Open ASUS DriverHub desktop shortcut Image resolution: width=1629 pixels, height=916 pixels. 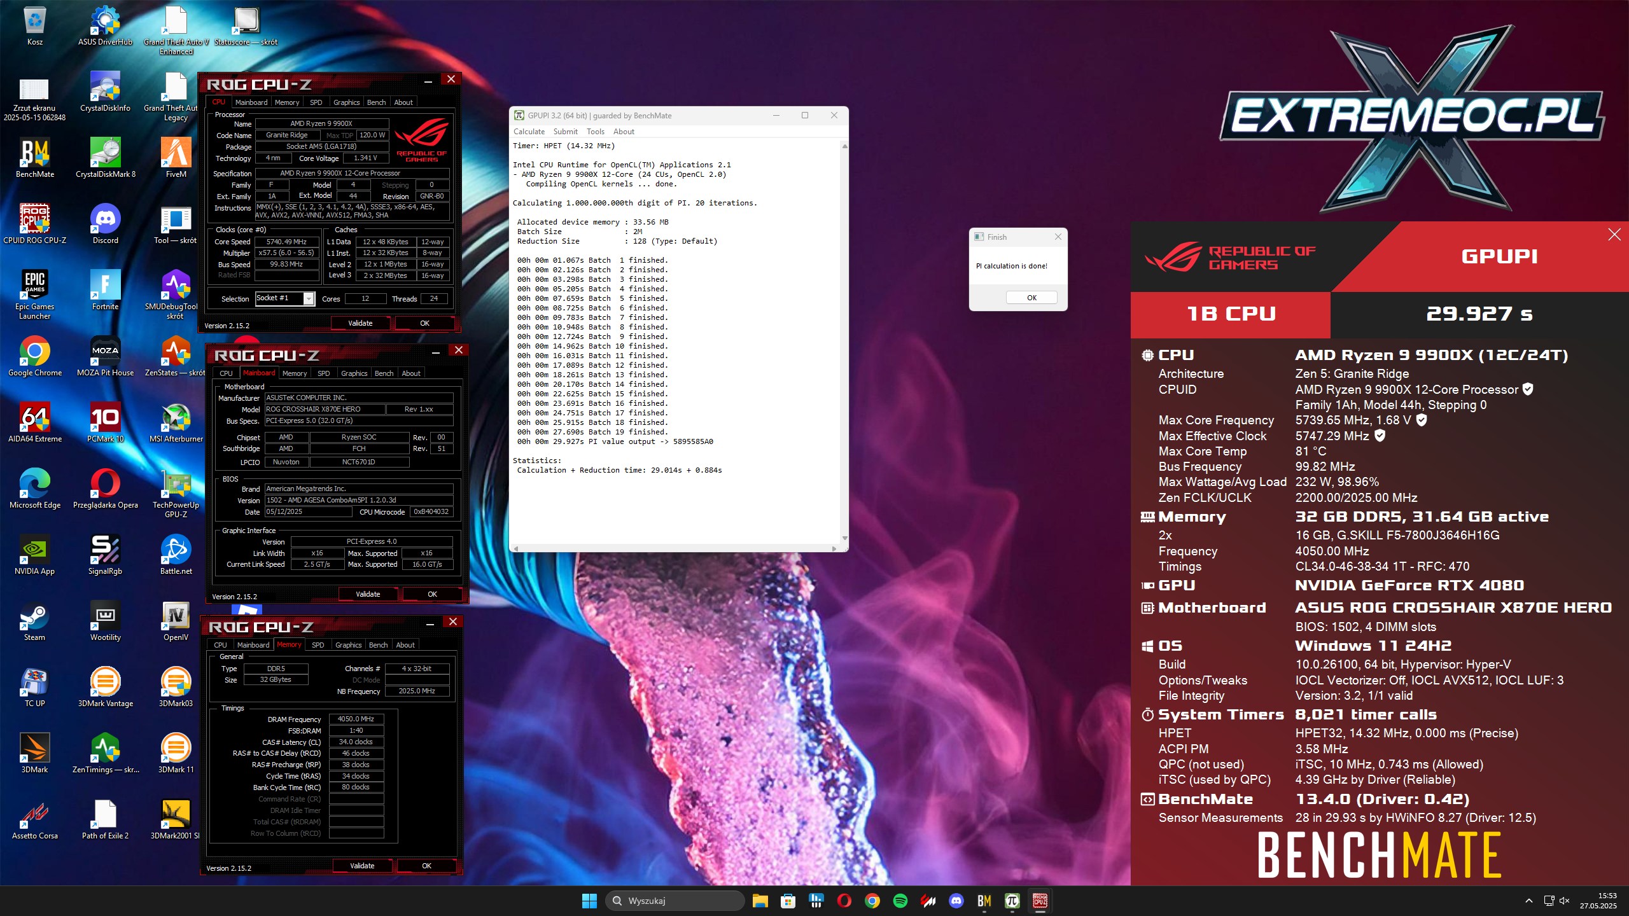pyautogui.click(x=106, y=26)
